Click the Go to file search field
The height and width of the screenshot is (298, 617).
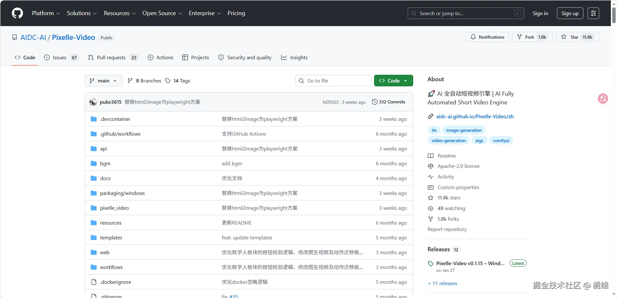click(333, 81)
